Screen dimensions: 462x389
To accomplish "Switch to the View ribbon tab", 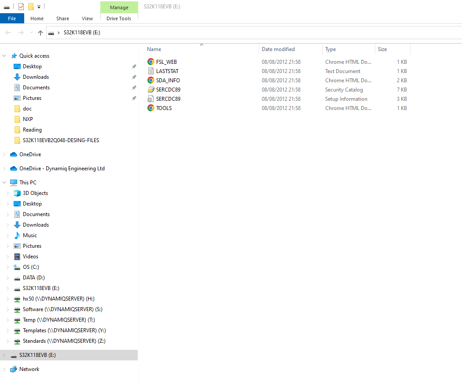I will [87, 18].
